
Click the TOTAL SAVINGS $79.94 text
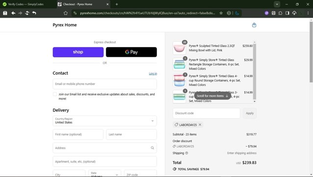coord(193,169)
